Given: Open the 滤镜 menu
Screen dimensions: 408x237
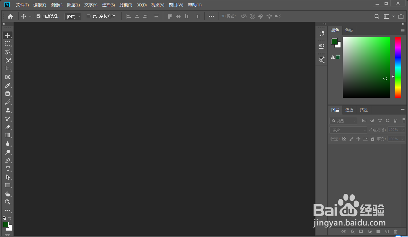Looking at the screenshot, I should 126,5.
